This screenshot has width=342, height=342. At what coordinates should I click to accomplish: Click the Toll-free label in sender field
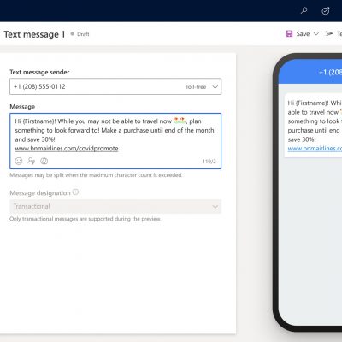pos(196,87)
